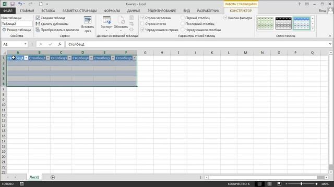Switch to ВСТАВКА tab
Viewport: 334px width, 187px height.
49,10
